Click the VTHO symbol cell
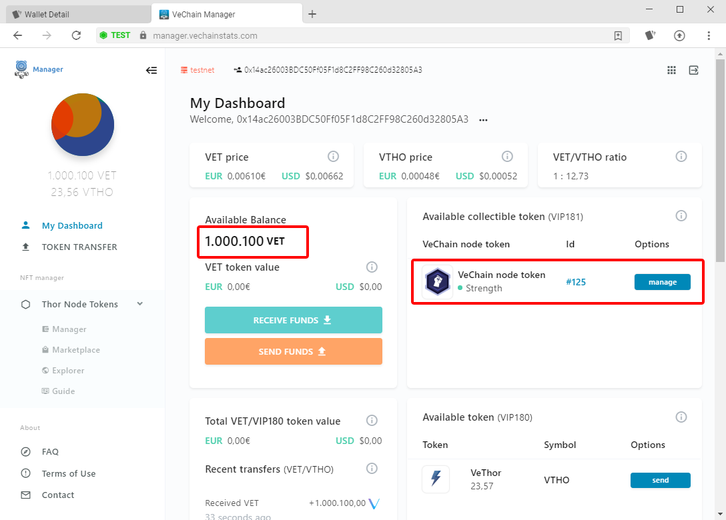The image size is (726, 520). point(557,480)
